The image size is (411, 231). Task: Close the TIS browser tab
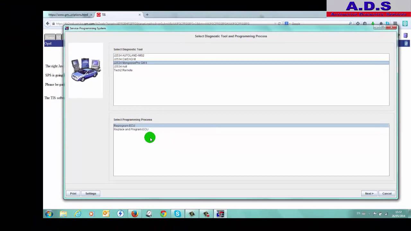[x=140, y=14]
